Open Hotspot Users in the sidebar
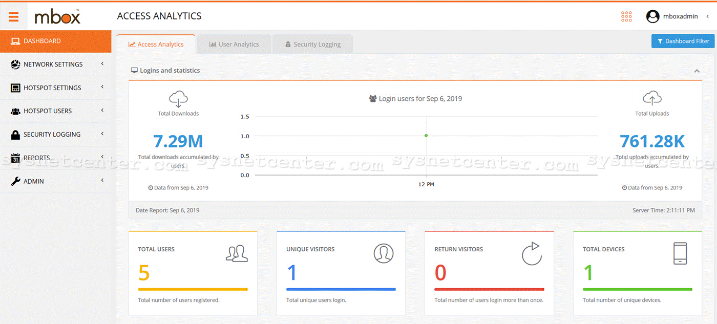The height and width of the screenshot is (324, 717). (56, 111)
